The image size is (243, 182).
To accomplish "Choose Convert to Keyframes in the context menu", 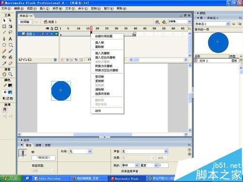I will click(x=104, y=66).
